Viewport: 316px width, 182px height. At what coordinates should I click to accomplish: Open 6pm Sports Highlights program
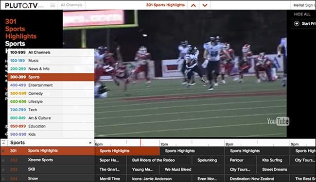(127, 151)
